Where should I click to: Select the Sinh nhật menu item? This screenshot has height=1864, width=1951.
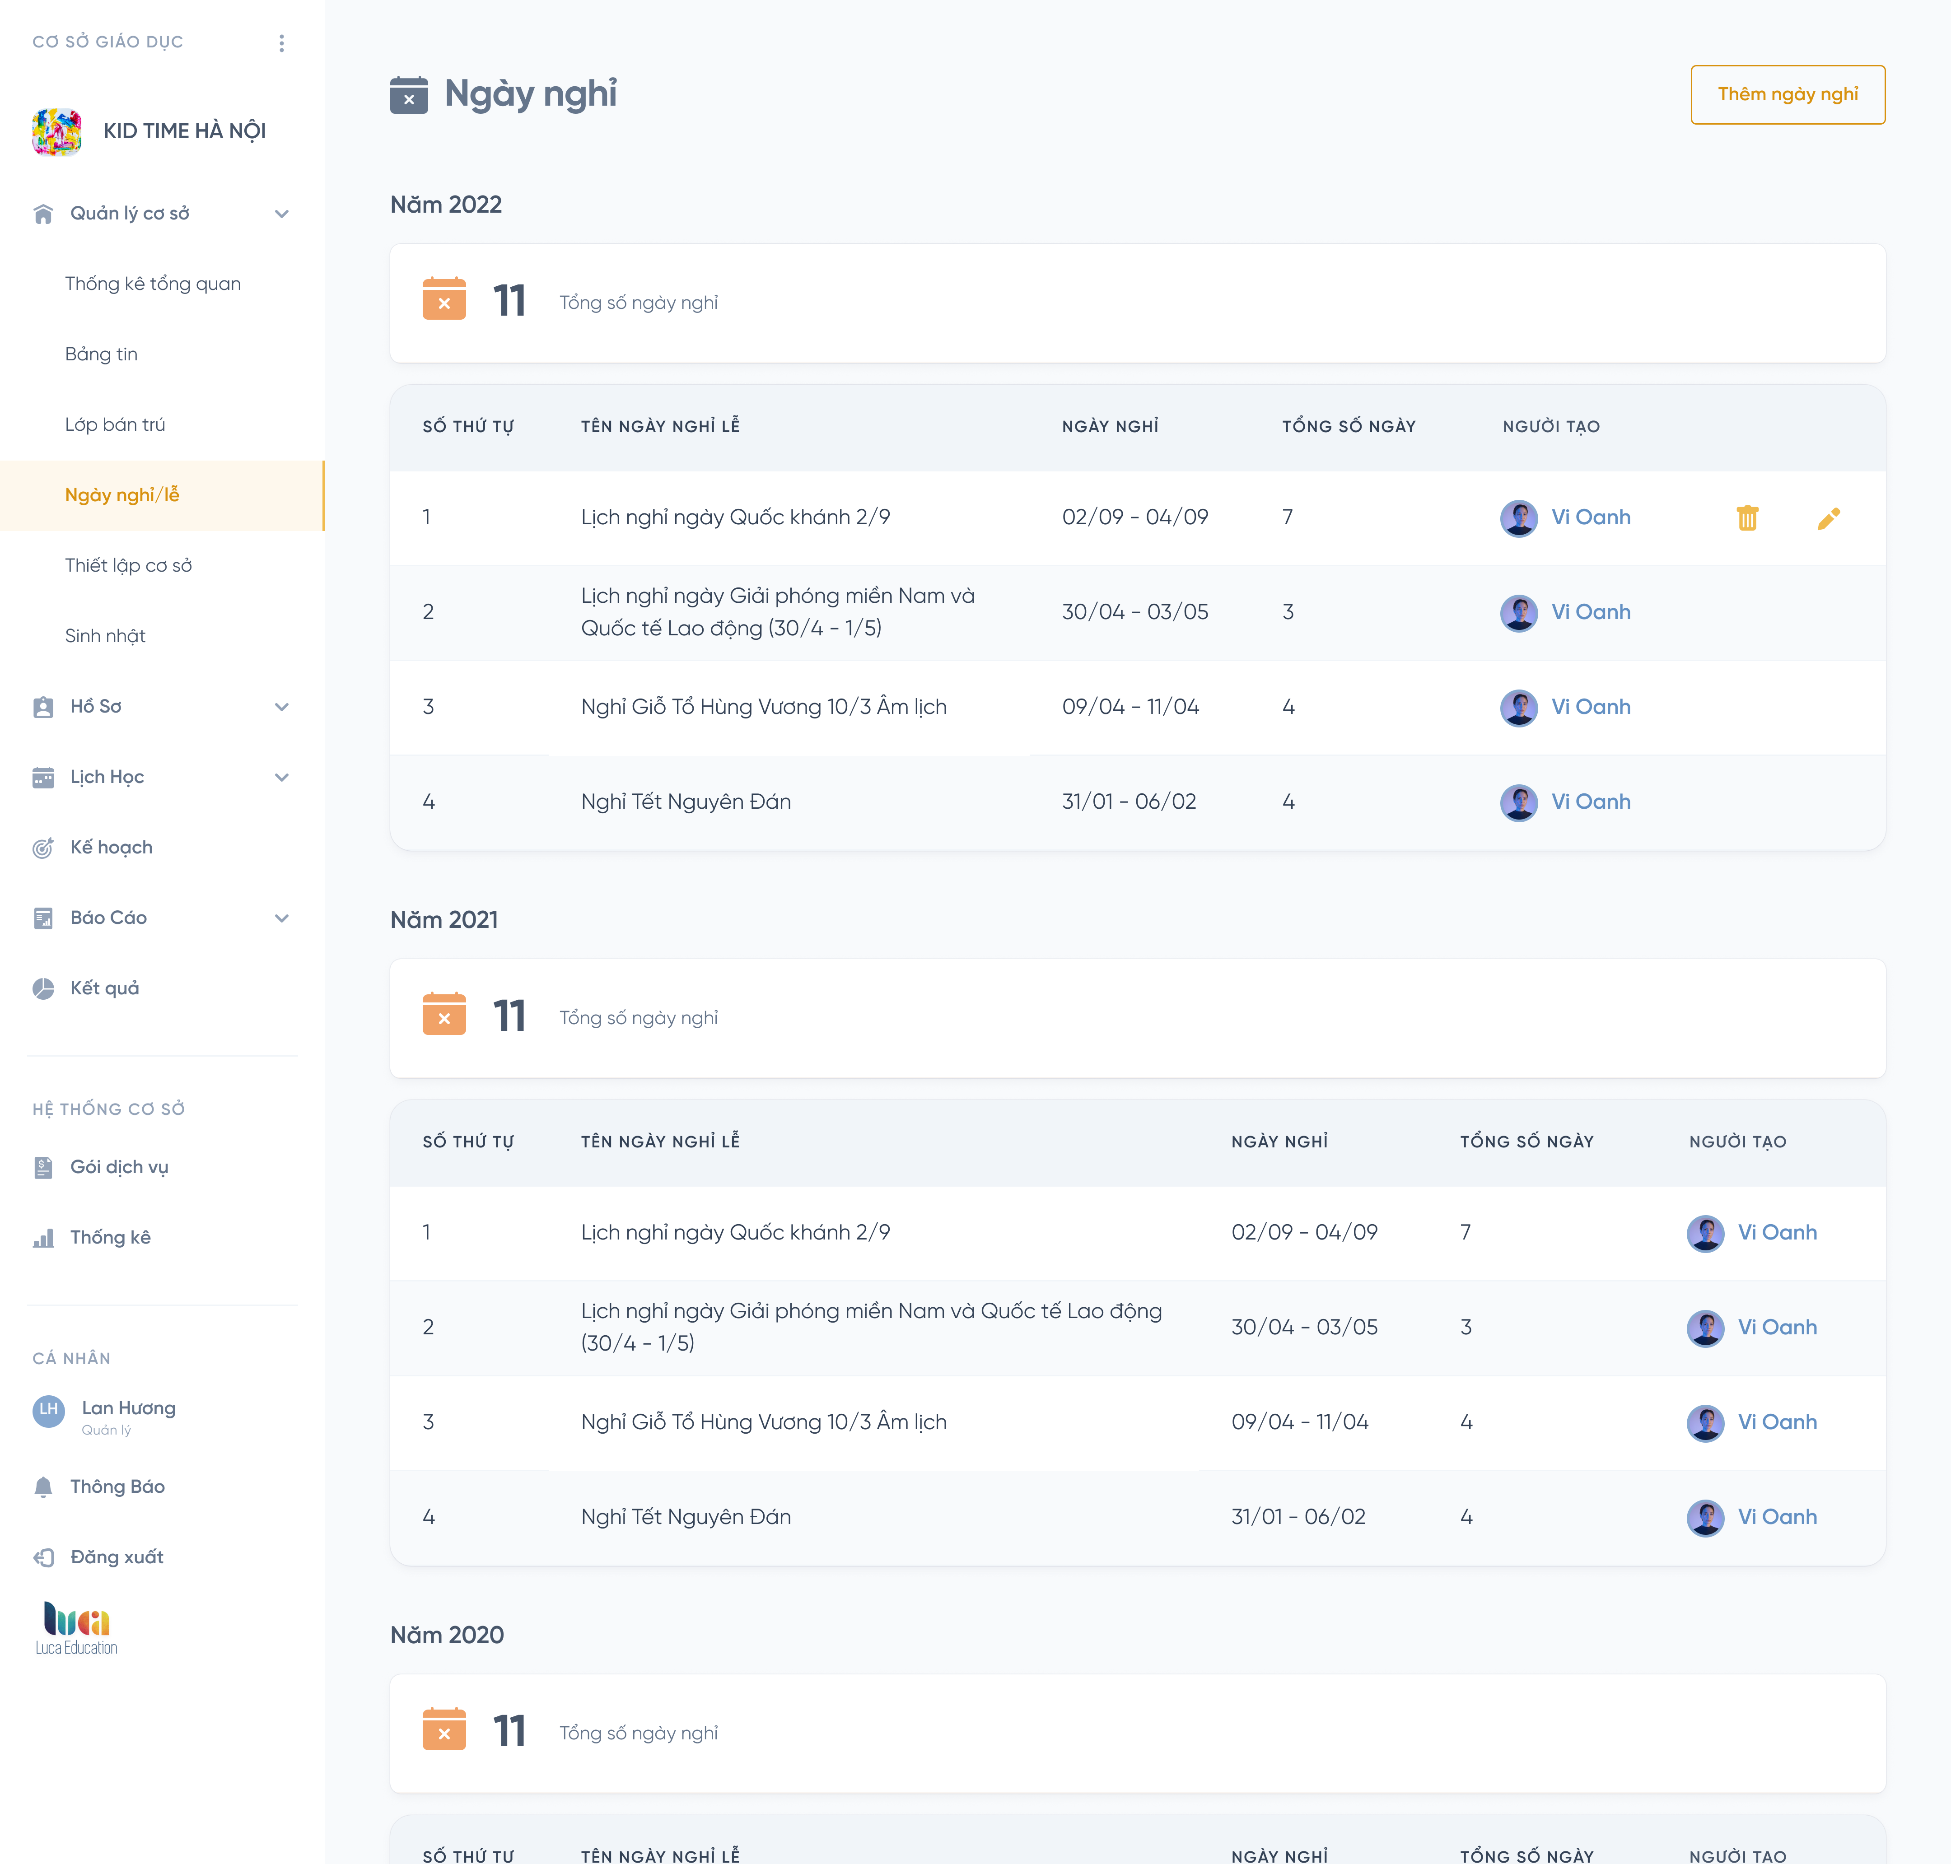click(x=104, y=636)
